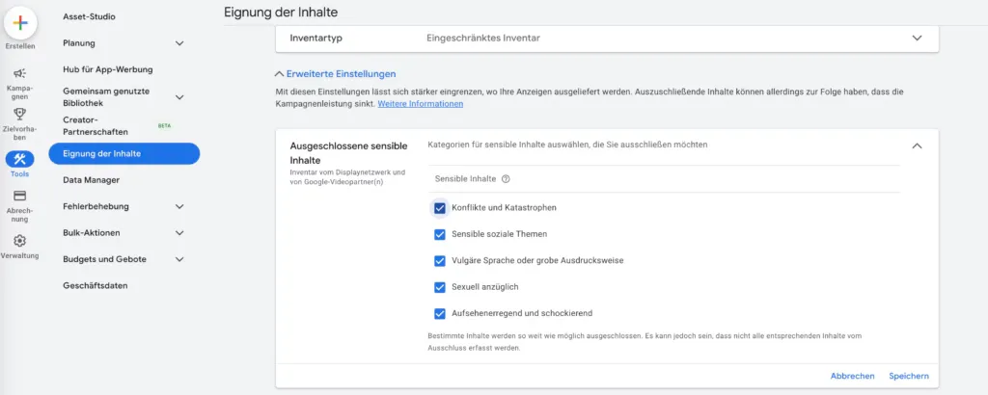Click Eignung der Inhalte page title
Screen dimensions: 988x395
(281, 12)
